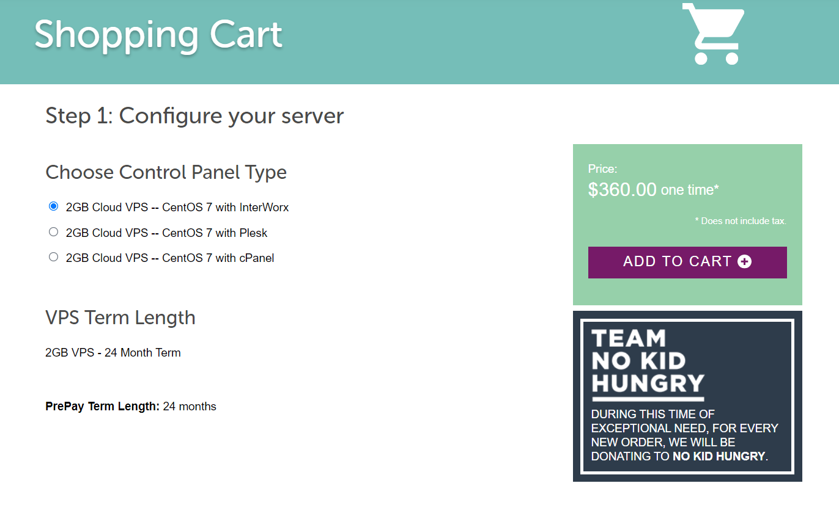Click the shopping cart icon in header
839x508 pixels.
click(x=712, y=34)
